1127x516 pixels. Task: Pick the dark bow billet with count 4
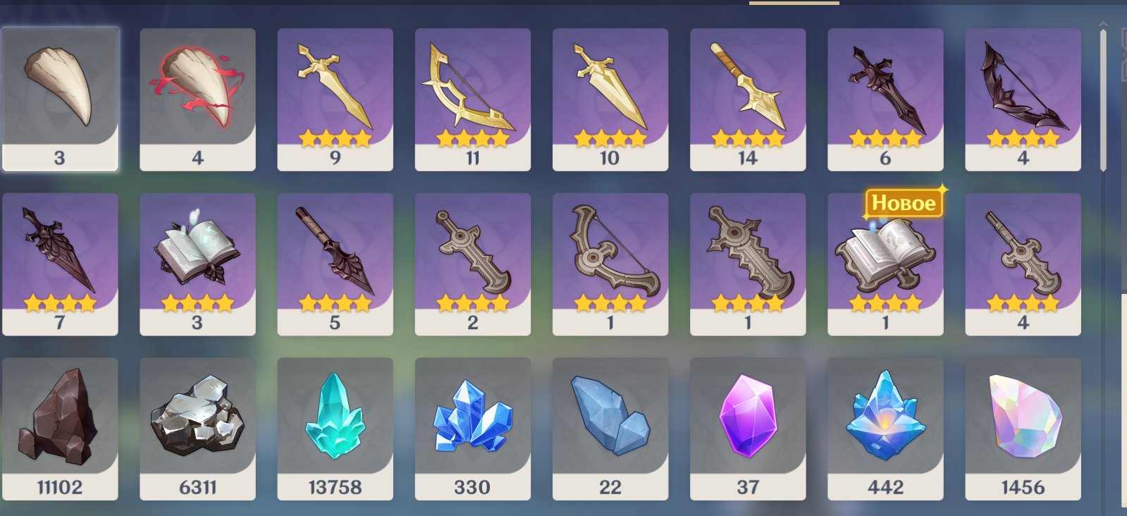pos(1023,99)
